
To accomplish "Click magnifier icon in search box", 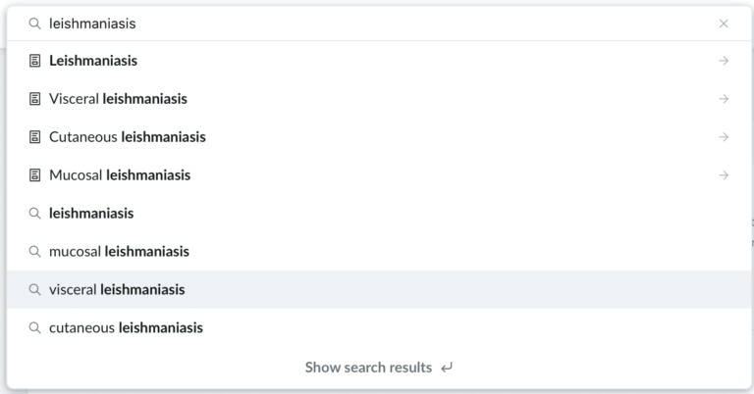I will tap(35, 24).
